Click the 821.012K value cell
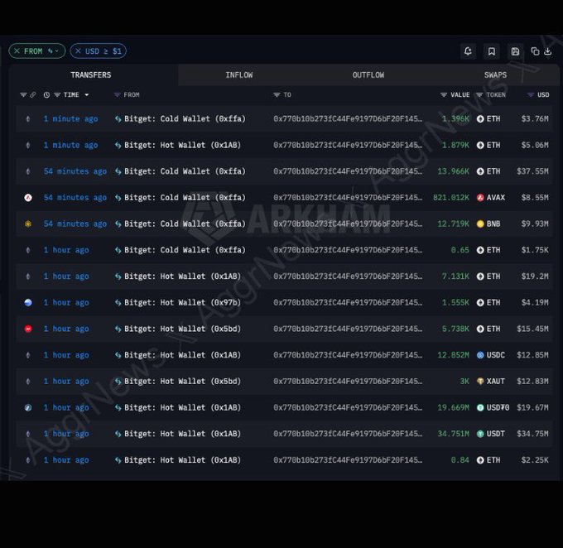Screen dimensions: 563x548 [x=451, y=198]
